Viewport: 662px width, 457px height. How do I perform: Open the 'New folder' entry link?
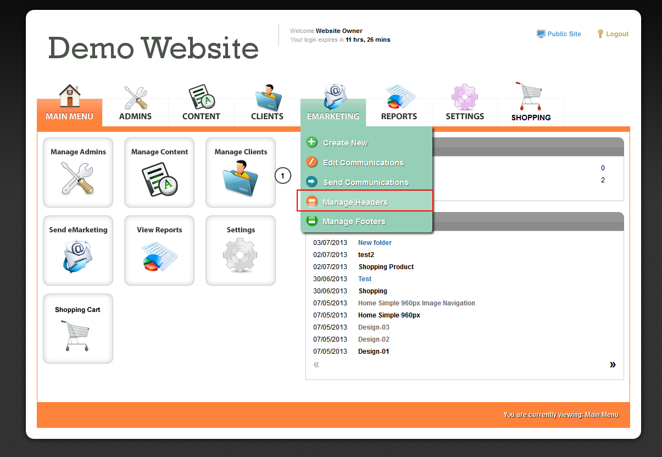click(375, 243)
